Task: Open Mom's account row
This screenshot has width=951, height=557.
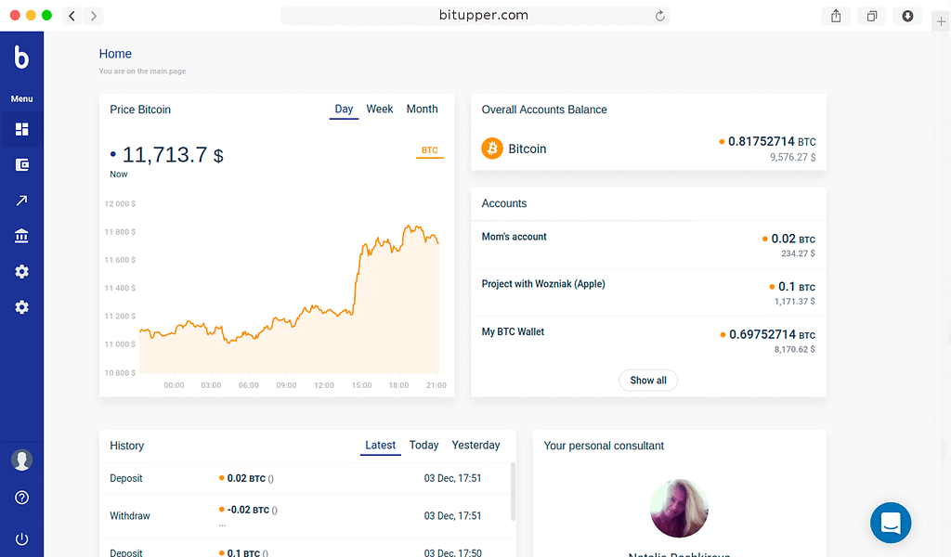Action: click(x=648, y=245)
